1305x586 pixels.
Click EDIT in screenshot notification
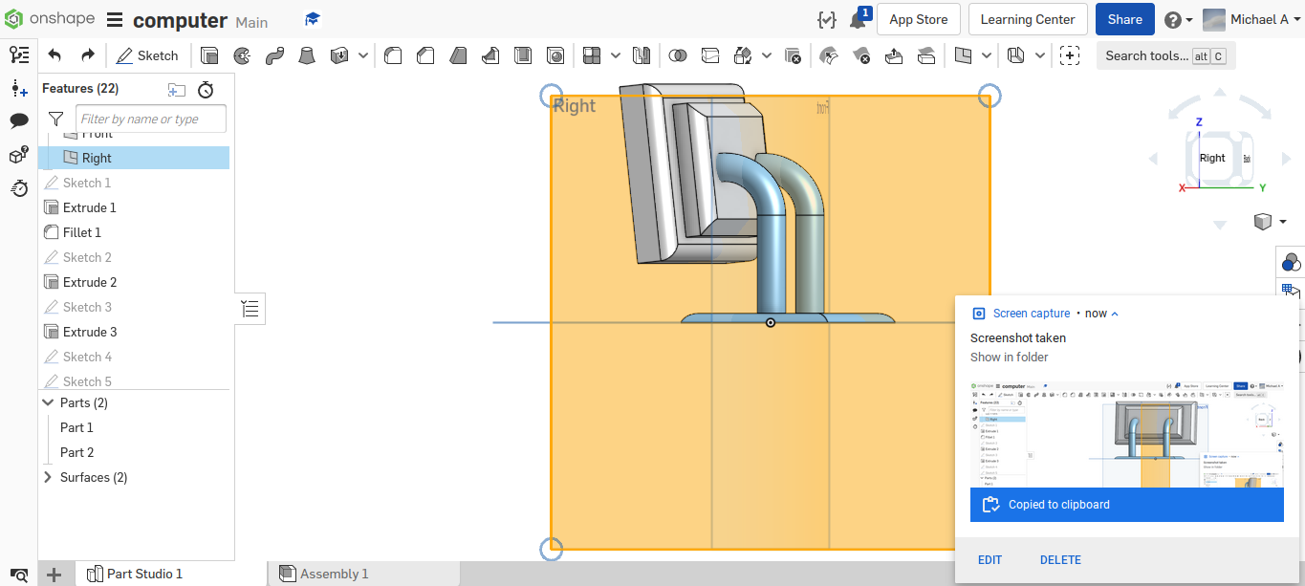click(x=990, y=560)
